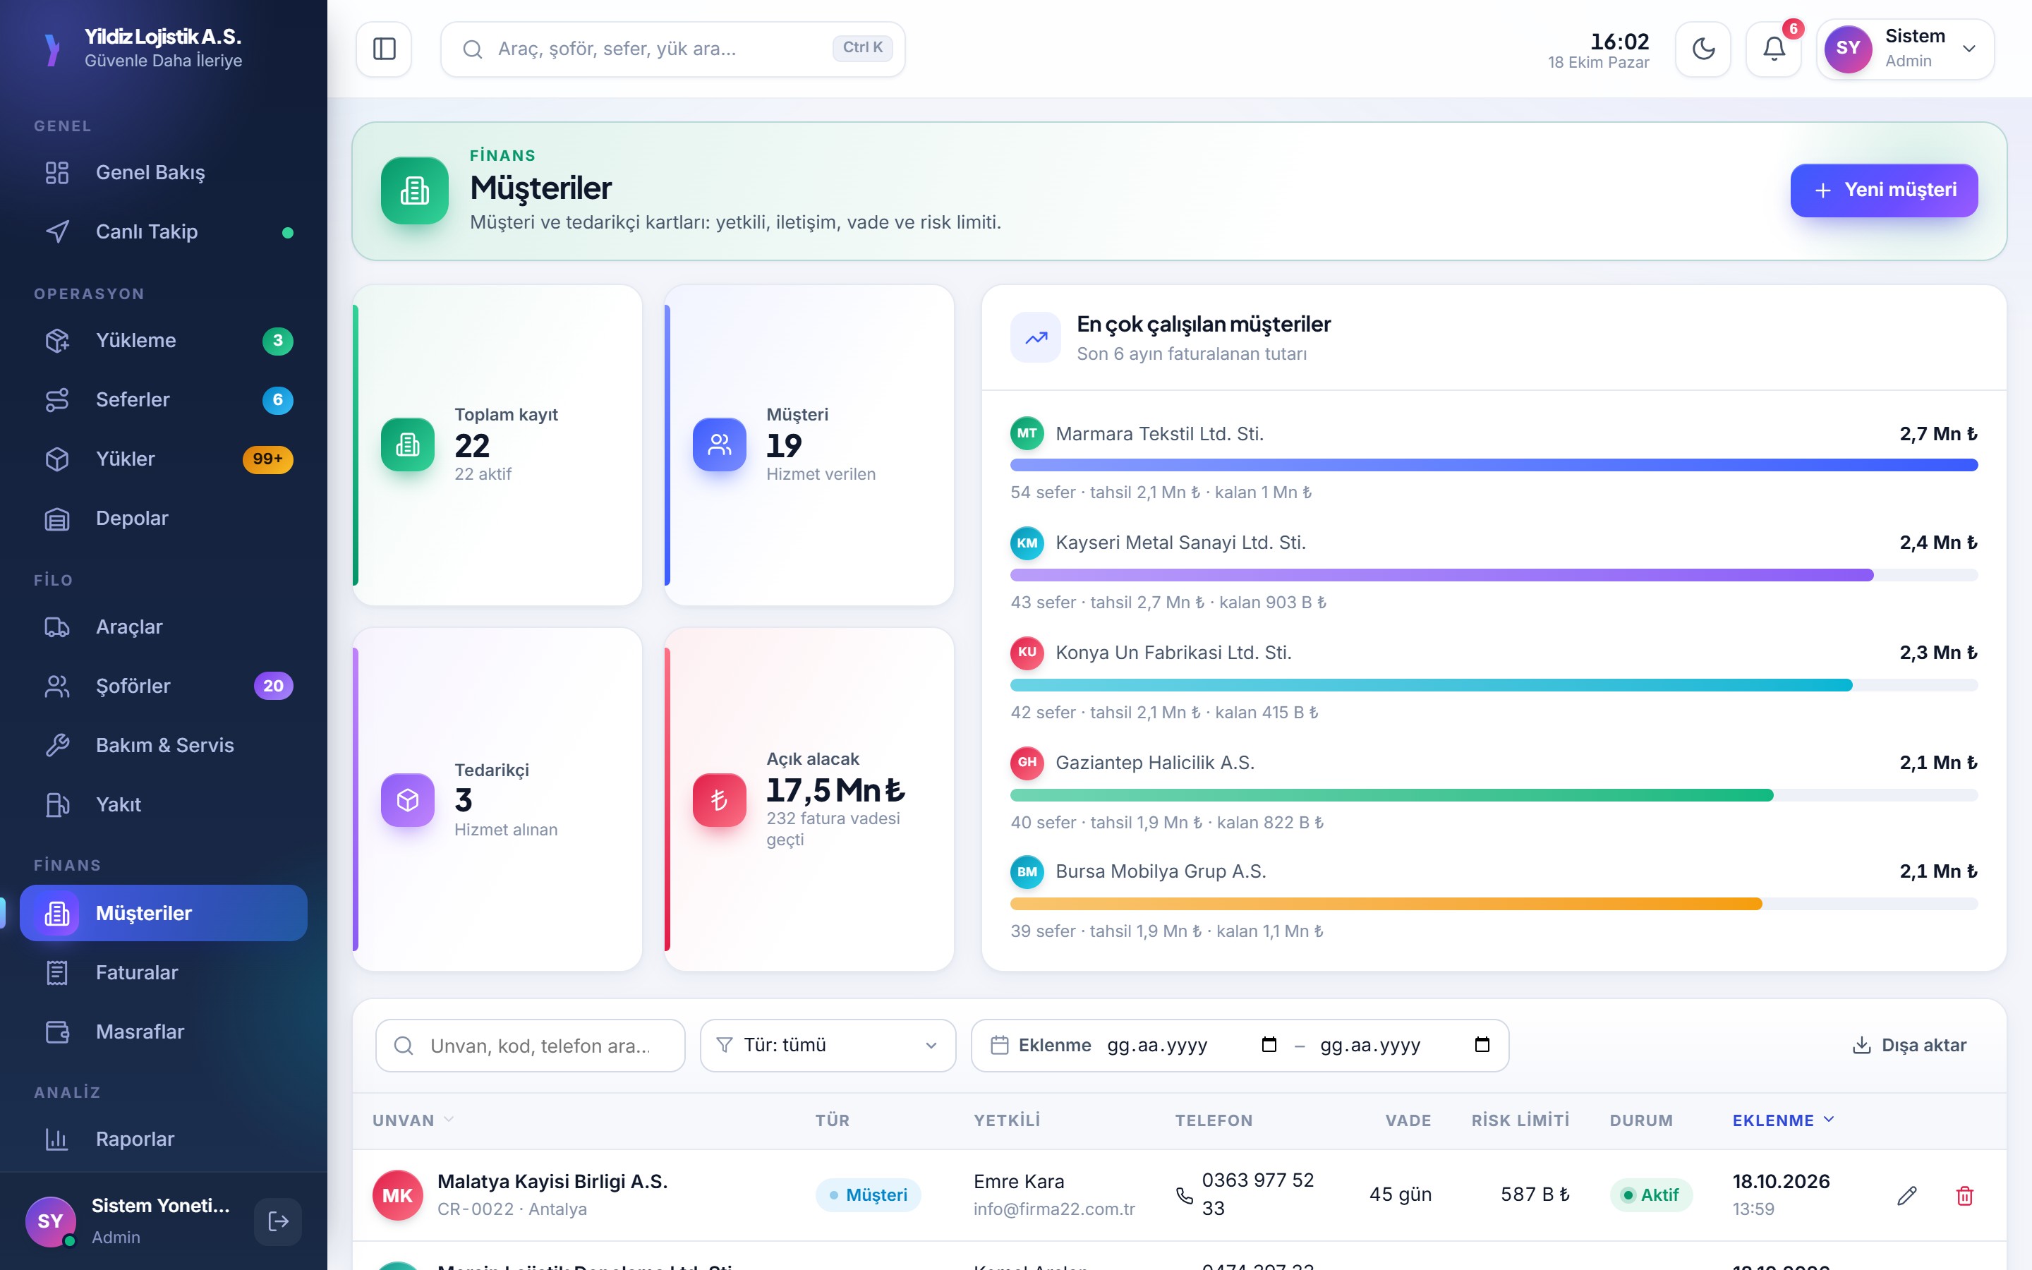Open notifications bell icon
2032x1270 pixels.
click(1773, 49)
